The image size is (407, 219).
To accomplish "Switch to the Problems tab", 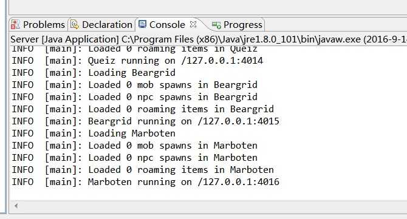I will pos(38,25).
